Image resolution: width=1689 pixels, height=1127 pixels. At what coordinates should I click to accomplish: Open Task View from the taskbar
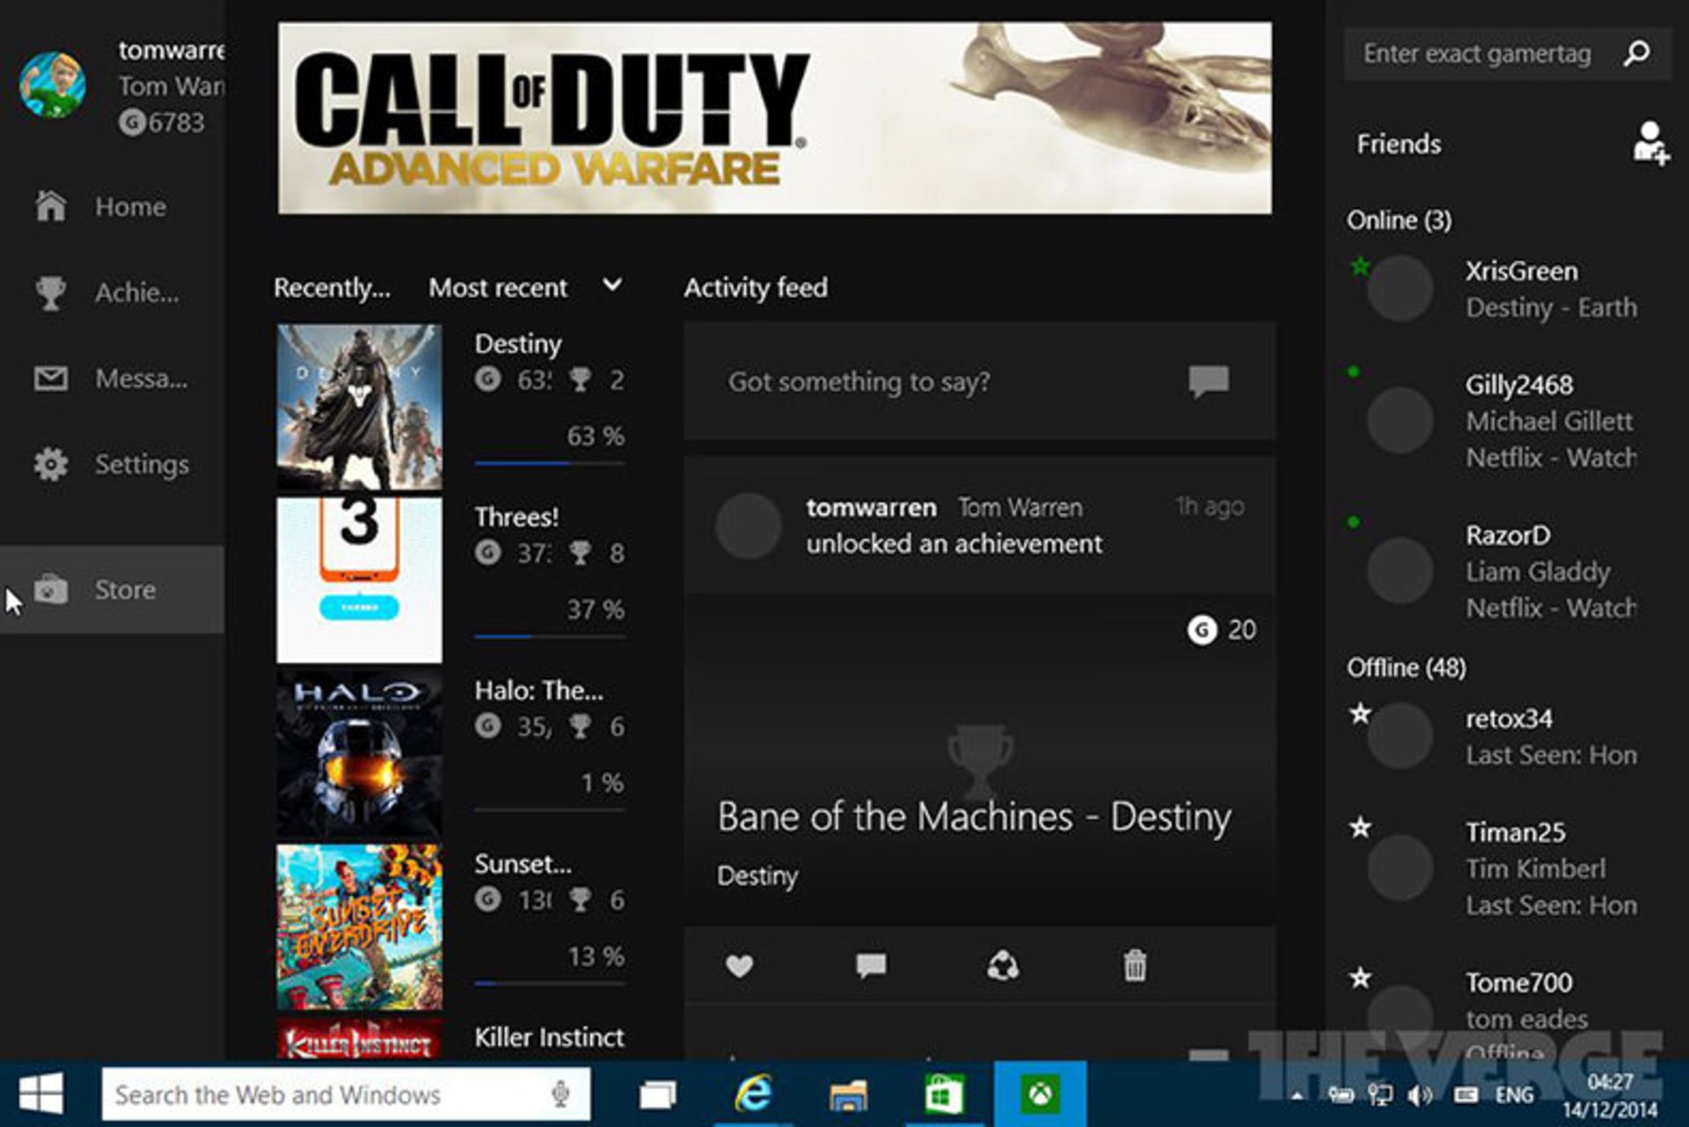click(658, 1094)
